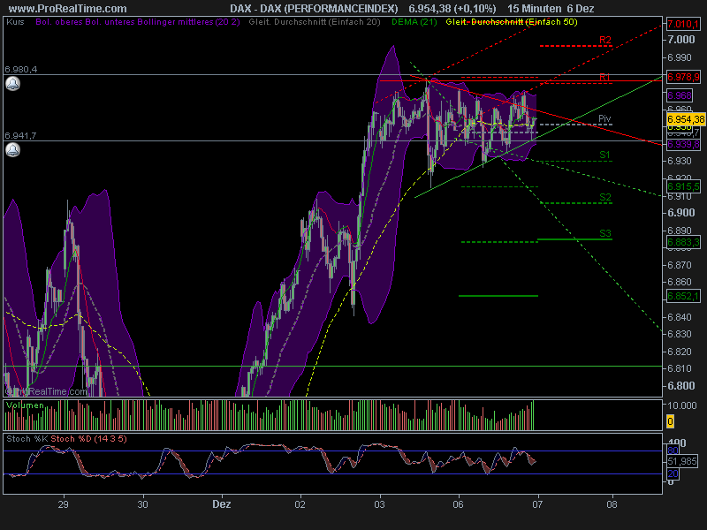Click the purple 6.939,8 price tag
707x530 pixels.
[683, 144]
